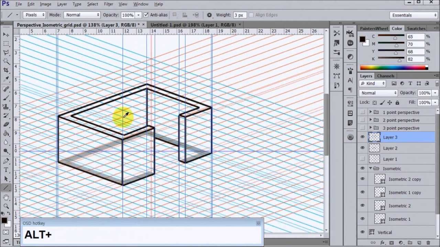Click the path operations gear icon
The width and height of the screenshot is (440, 247).
pos(209,15)
